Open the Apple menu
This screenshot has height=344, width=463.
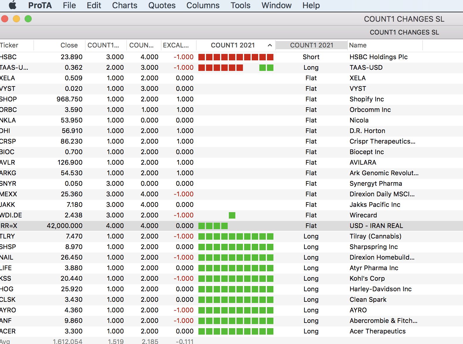[x=13, y=5]
